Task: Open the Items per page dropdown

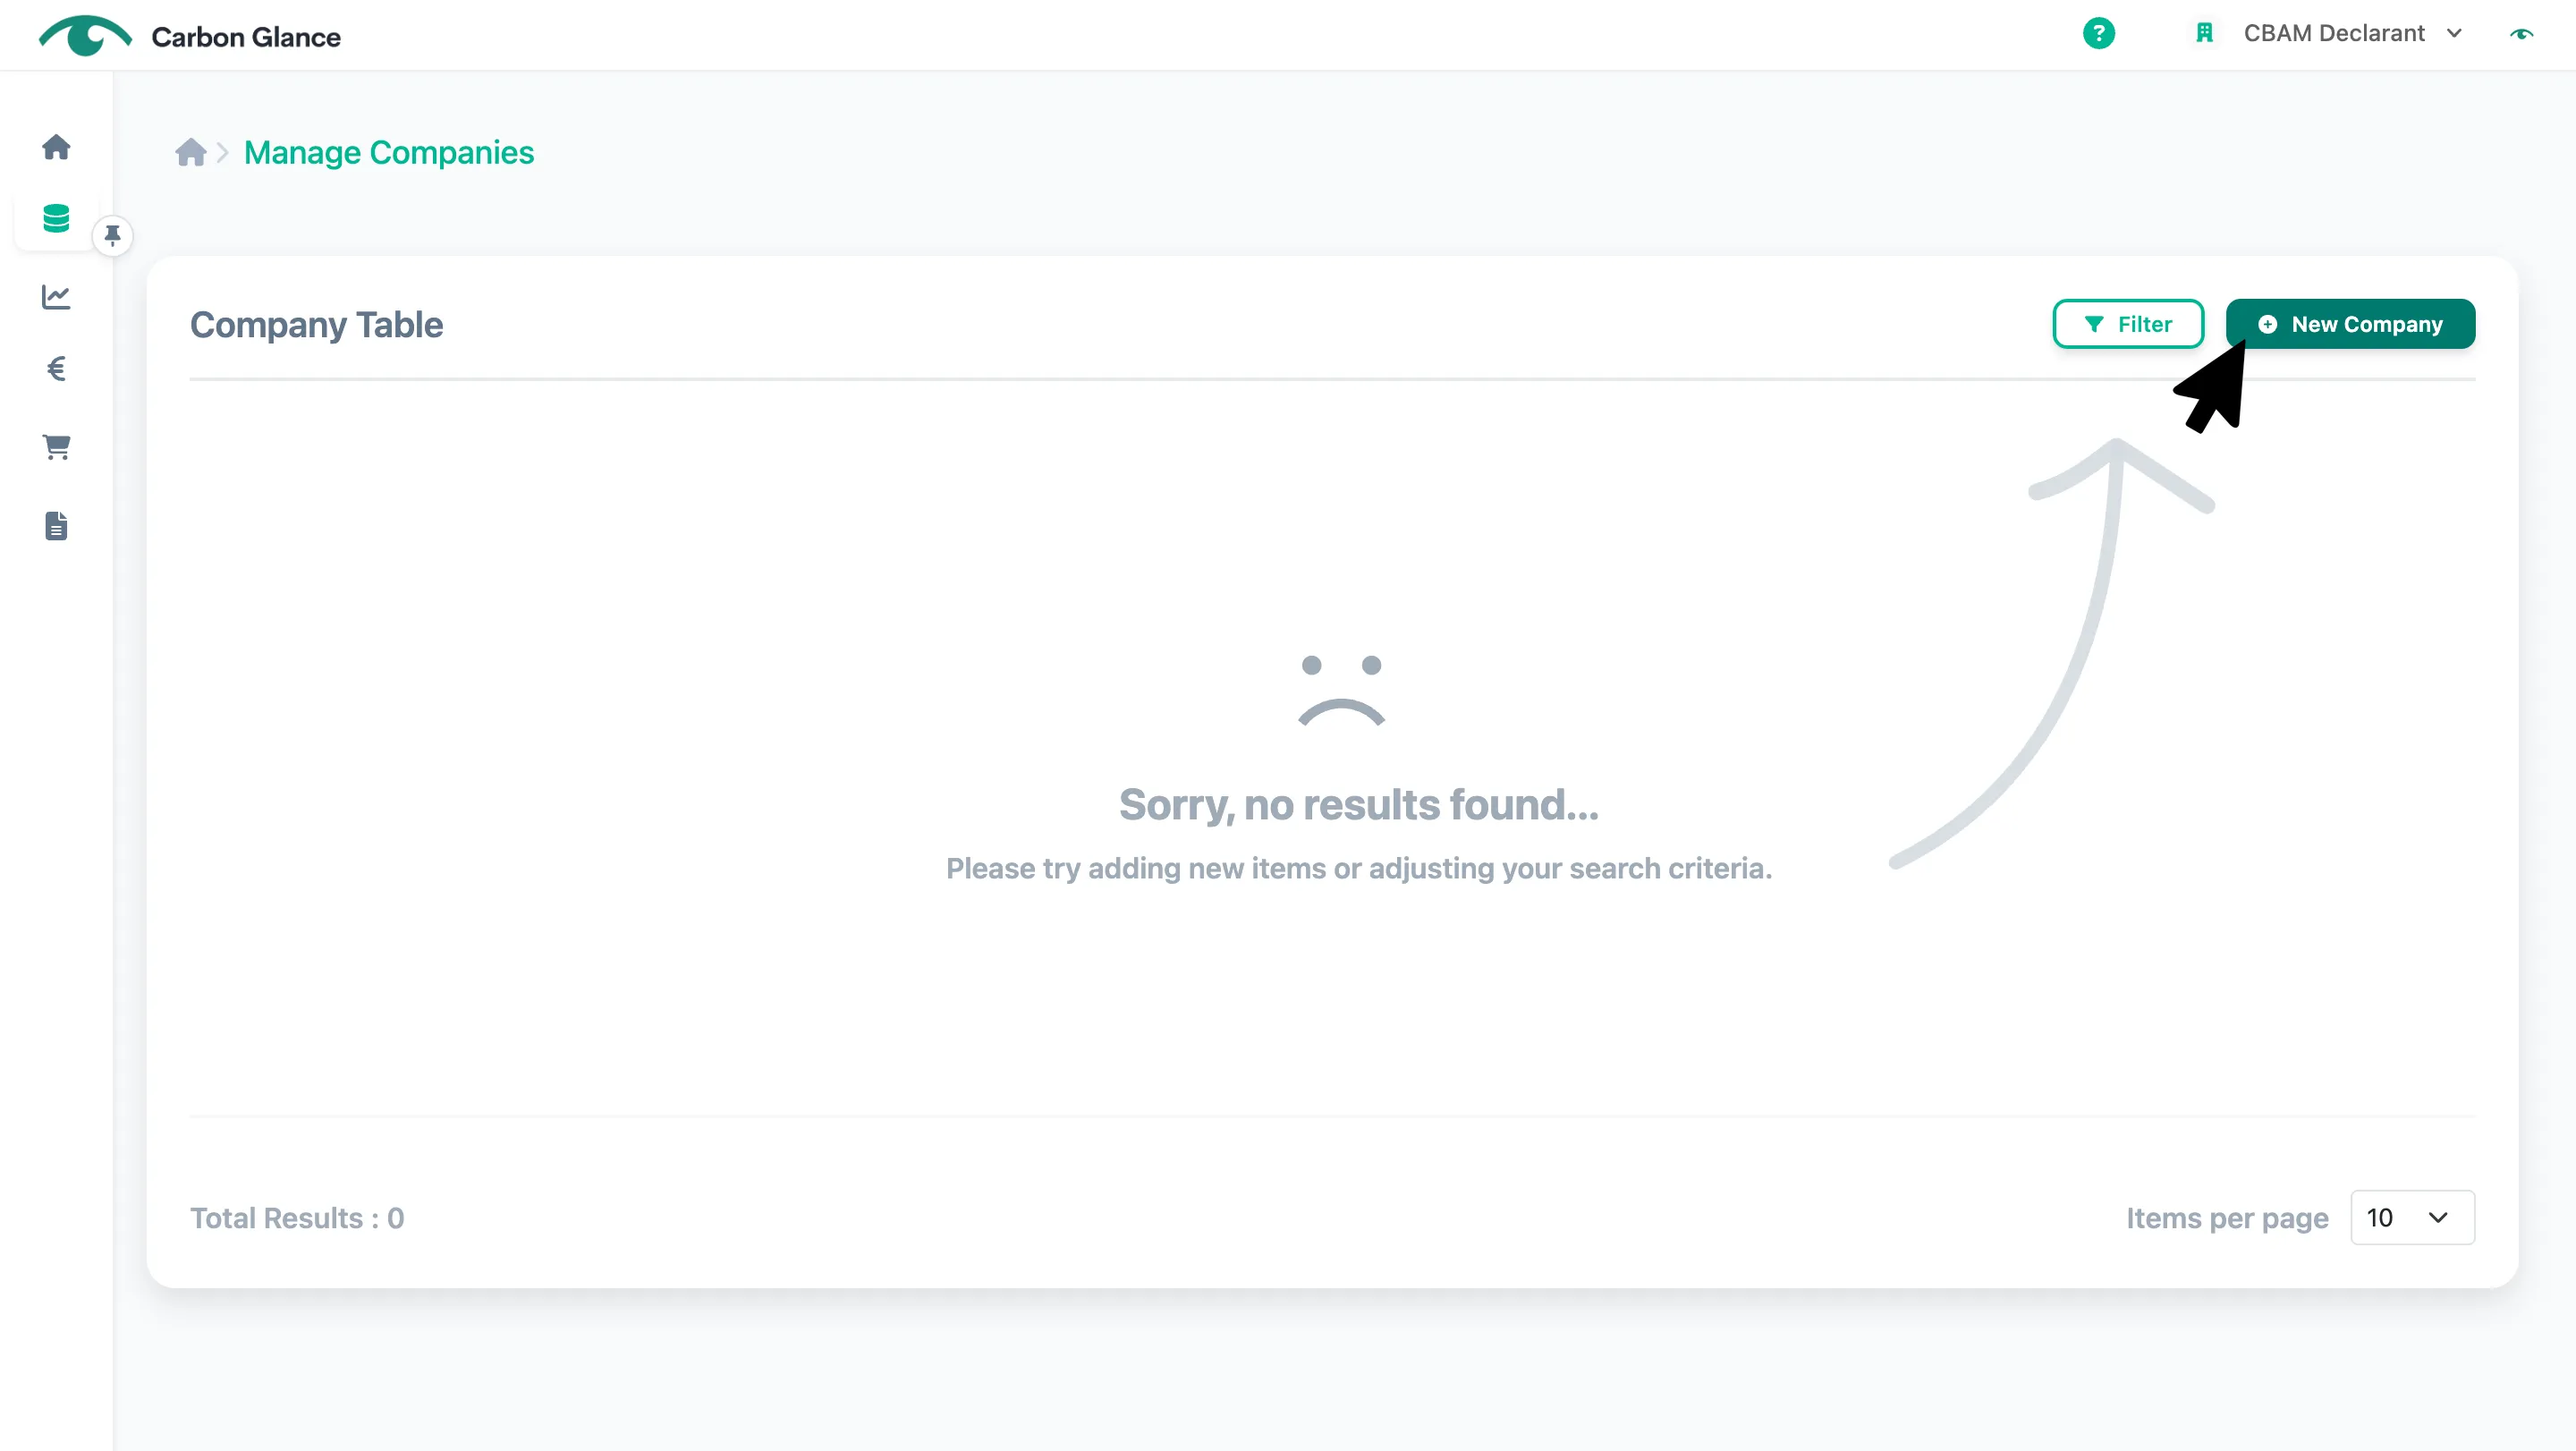Action: pyautogui.click(x=2412, y=1217)
